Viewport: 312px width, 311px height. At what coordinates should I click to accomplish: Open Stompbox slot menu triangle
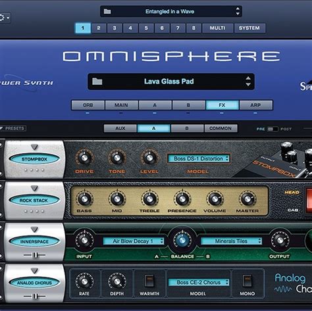[34, 147]
